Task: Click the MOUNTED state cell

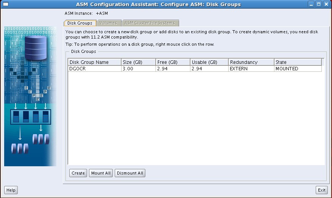Action: point(298,69)
